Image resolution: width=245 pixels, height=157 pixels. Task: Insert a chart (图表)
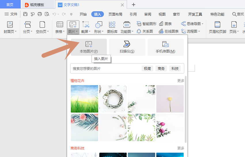click(x=165, y=24)
